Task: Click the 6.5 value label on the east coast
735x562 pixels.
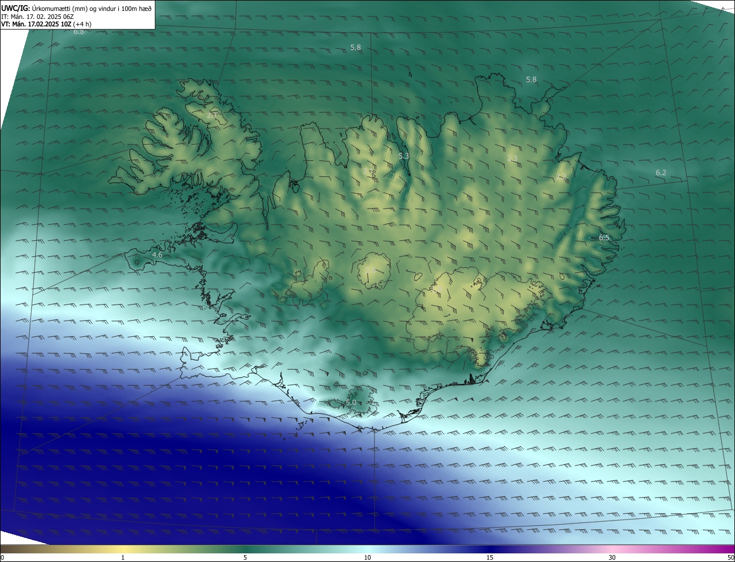Action: 604,237
